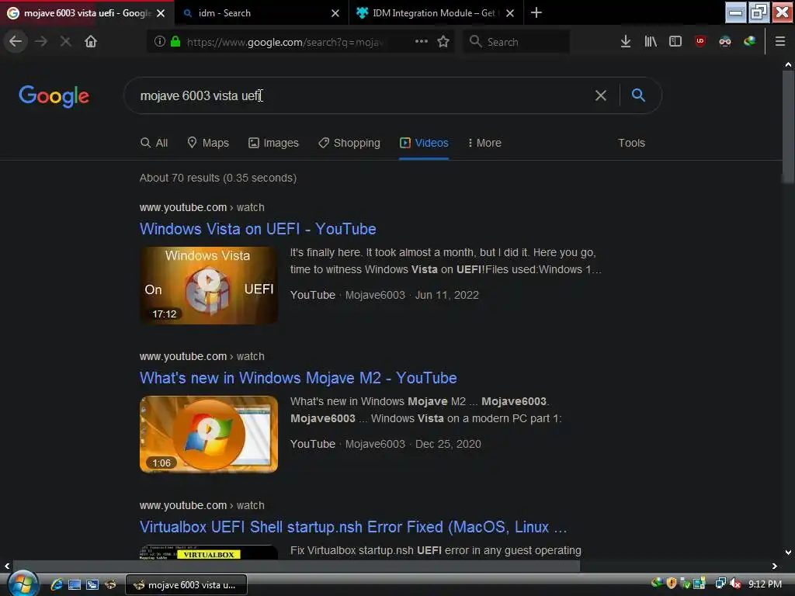795x596 pixels.
Task: Open Windows Vista on UEFI result link
Action: click(258, 229)
